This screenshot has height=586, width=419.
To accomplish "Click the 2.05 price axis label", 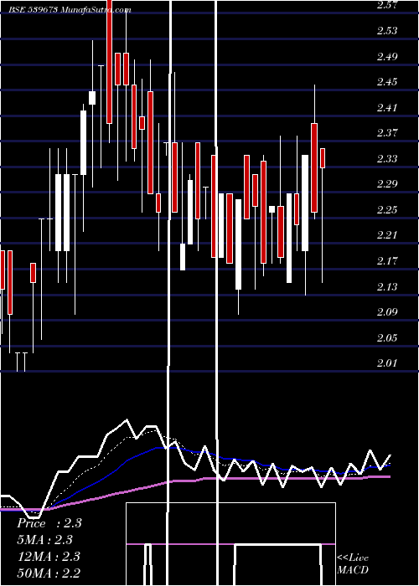I will pos(387,338).
